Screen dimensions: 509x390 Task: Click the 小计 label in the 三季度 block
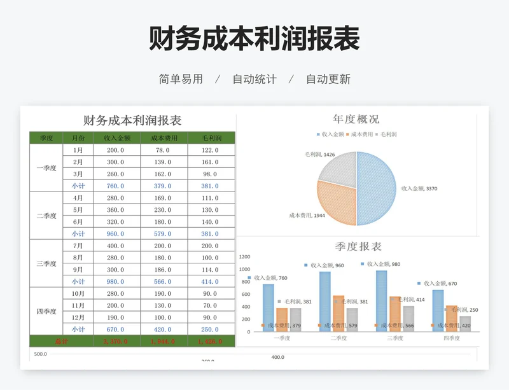coord(78,282)
